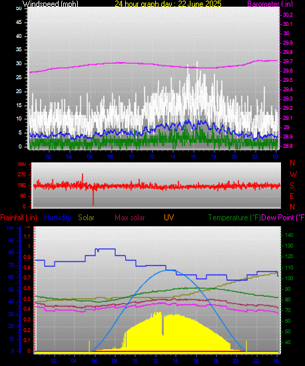Click "16" on the bottom chart time axis
Viewport: 305px width, 366px height.
(x=196, y=361)
